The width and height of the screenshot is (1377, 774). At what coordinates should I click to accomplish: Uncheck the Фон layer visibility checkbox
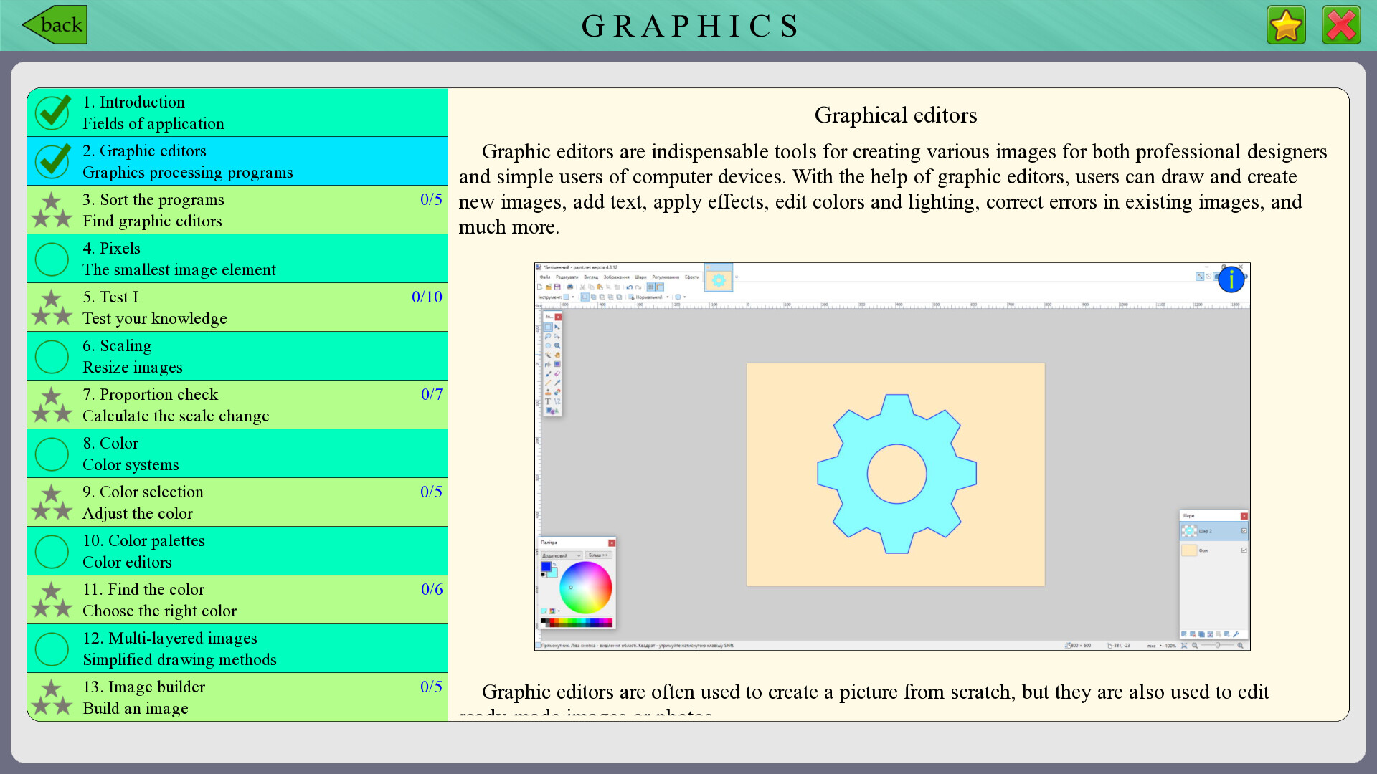(1244, 550)
